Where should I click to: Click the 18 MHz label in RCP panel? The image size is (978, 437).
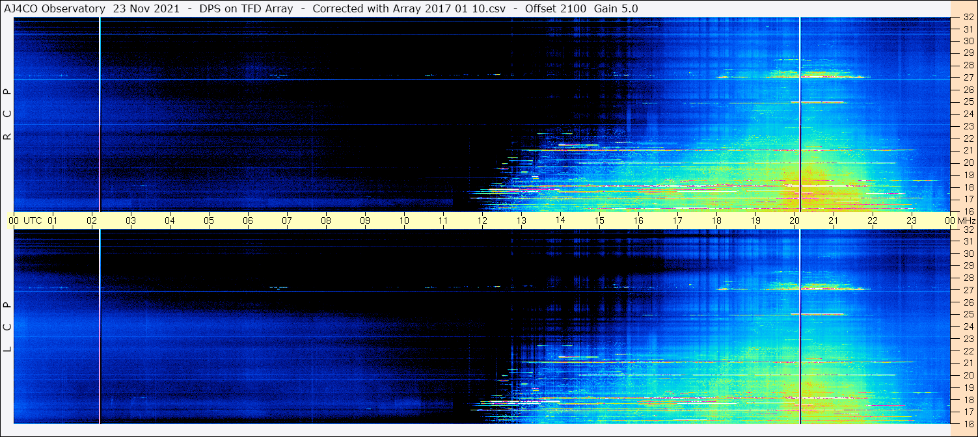pyautogui.click(x=968, y=187)
